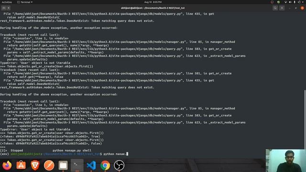Viewport: 306px width, 172px height.
Task: Click the terminal vertical scrollbar thumb
Action: (x=305, y=119)
